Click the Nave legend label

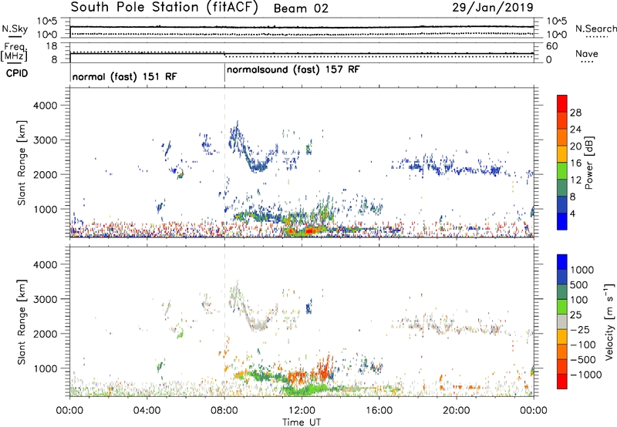click(587, 53)
